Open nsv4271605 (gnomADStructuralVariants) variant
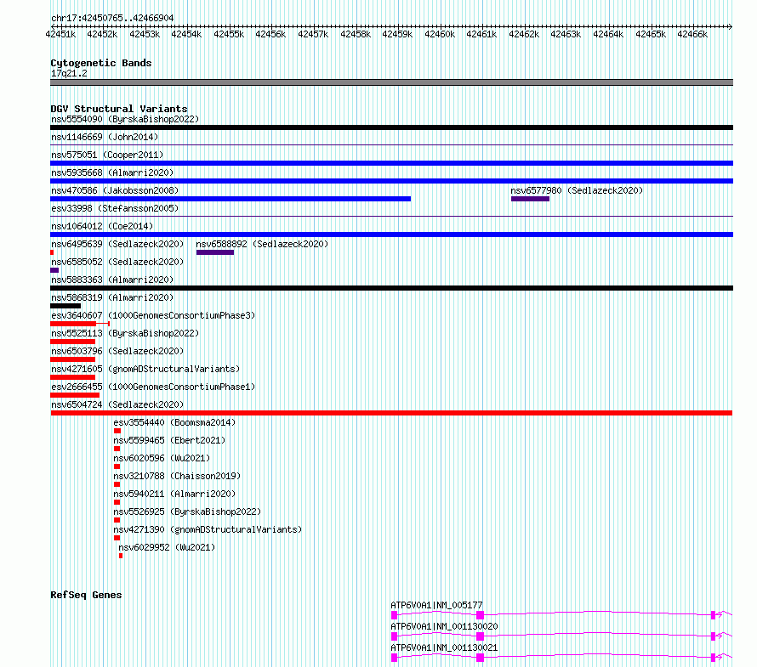757x667 pixels. click(x=145, y=369)
